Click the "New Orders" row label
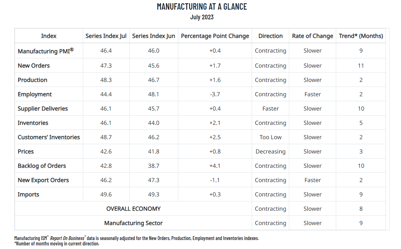This screenshot has width=401, height=249. click(x=34, y=65)
